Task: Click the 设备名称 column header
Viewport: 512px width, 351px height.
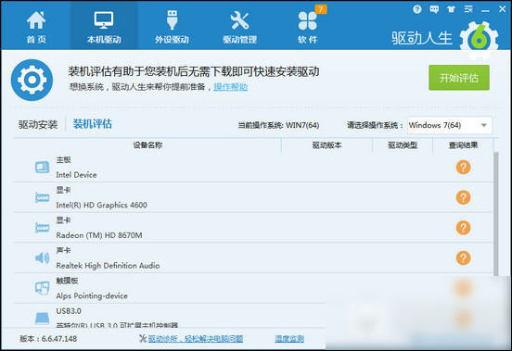Action: pos(147,145)
